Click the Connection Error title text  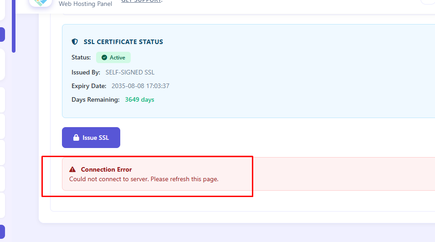click(106, 169)
